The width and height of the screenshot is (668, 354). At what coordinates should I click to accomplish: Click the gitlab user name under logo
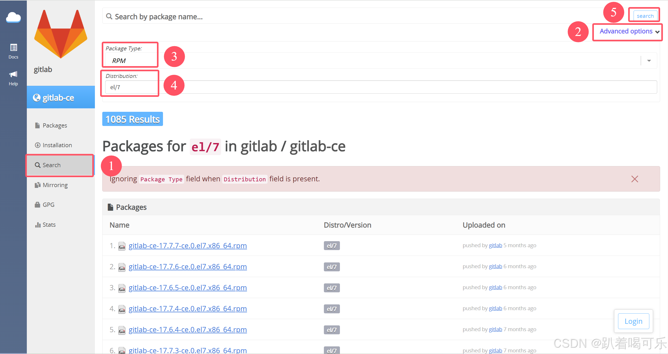coord(43,69)
